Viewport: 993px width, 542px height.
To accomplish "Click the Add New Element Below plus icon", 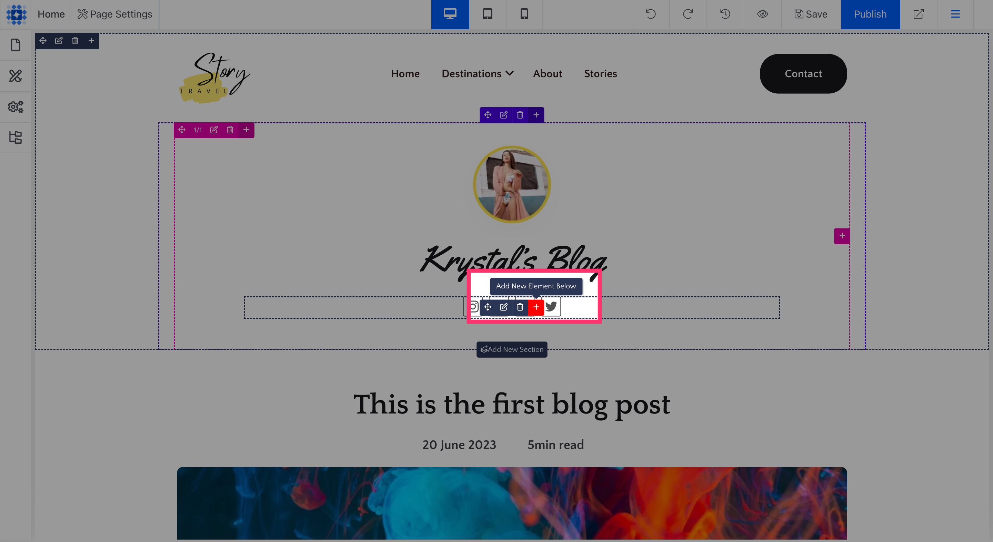I will point(535,307).
